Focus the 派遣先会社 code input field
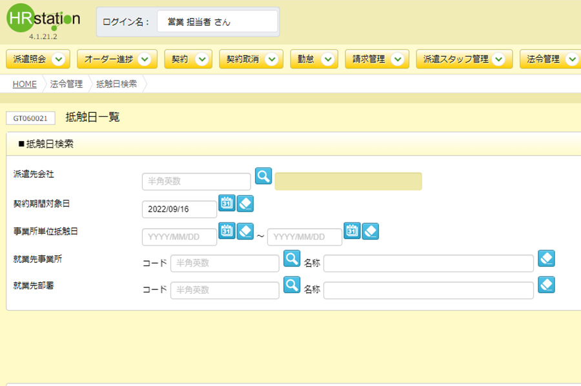The width and height of the screenshot is (581, 386). [196, 182]
